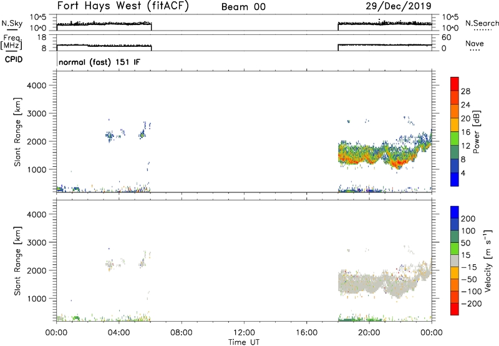Image resolution: width=499 pixels, height=346 pixels.
Task: Click the blue bottom of power colorbar
Action: tap(455, 179)
